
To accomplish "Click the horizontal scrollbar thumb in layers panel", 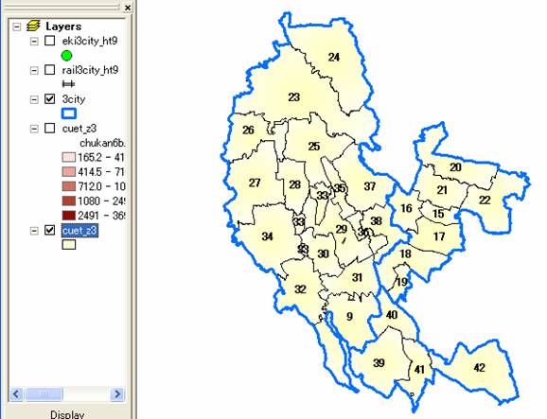I will click(44, 394).
